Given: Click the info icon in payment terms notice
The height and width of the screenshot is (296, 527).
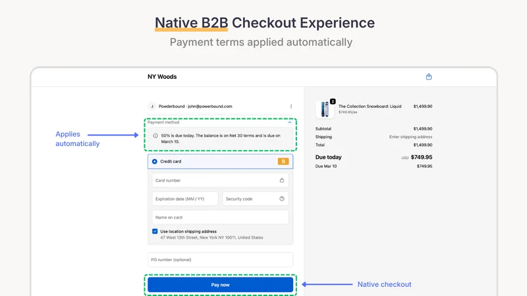Looking at the screenshot, I should pos(155,136).
